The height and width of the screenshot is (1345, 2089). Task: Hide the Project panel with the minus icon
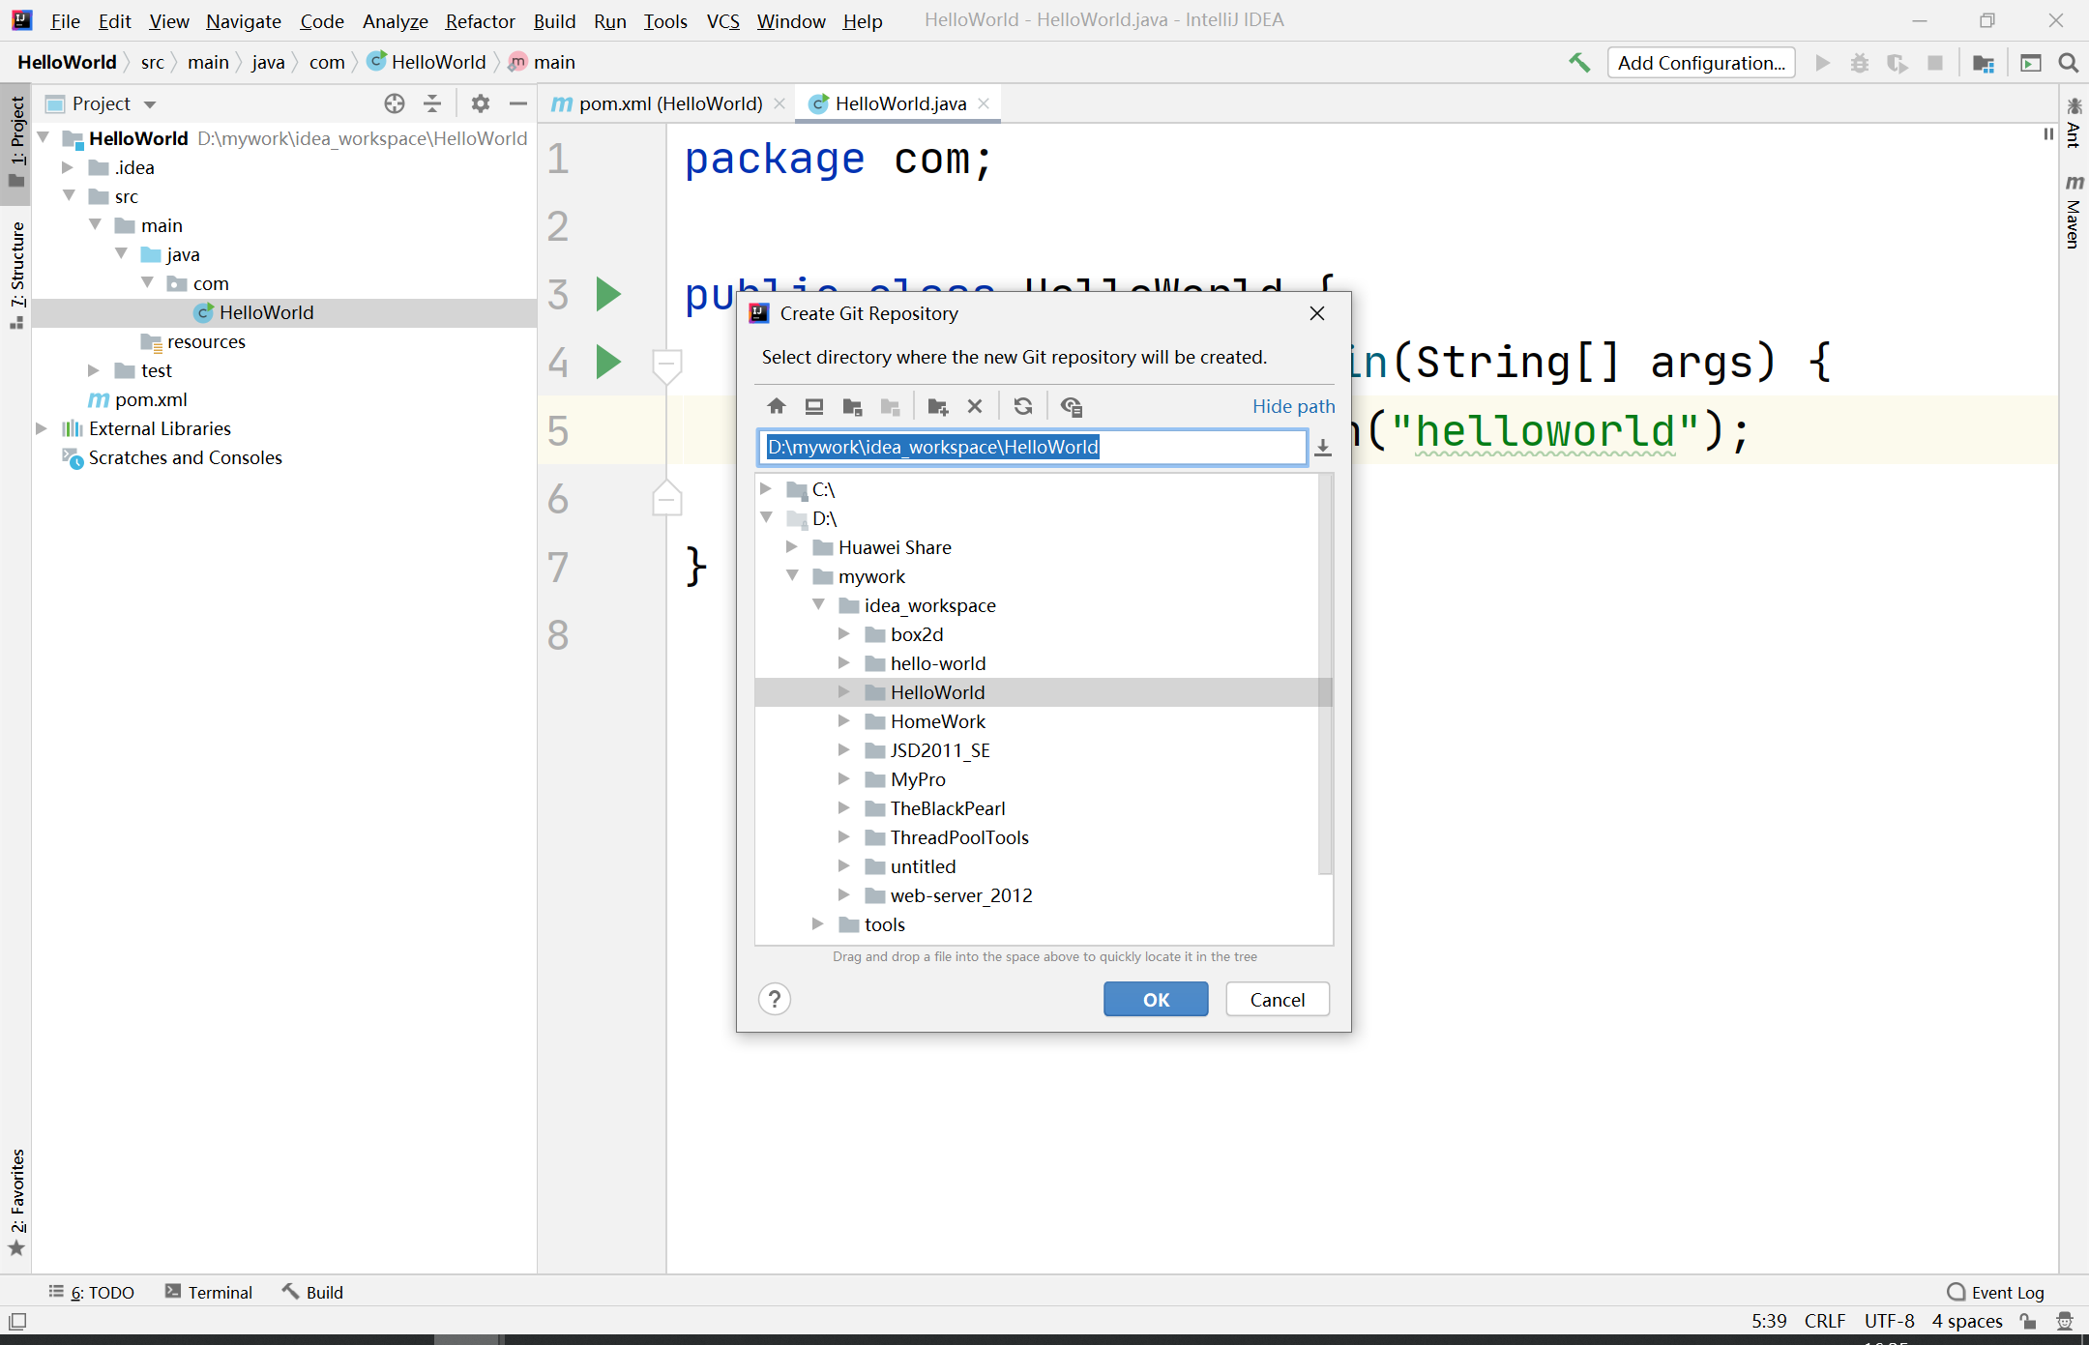(x=518, y=103)
